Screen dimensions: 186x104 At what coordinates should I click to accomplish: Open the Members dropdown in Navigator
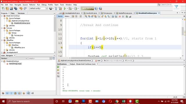(14, 58)
